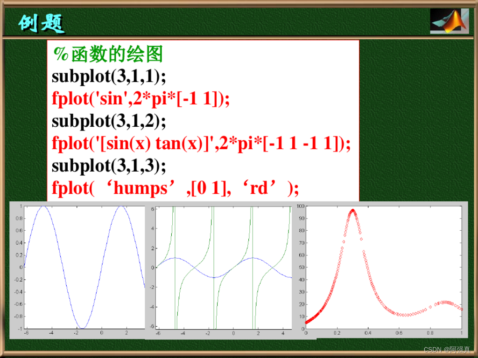Click the '例题' slide title
This screenshot has height=358, width=478.
click(x=42, y=23)
